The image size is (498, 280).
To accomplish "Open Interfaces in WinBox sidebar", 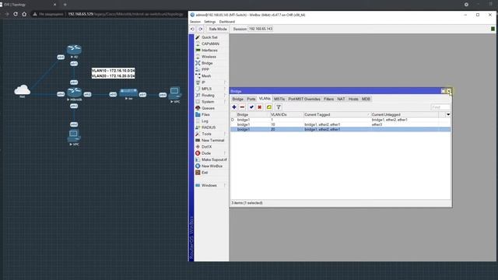I will 209,50.
